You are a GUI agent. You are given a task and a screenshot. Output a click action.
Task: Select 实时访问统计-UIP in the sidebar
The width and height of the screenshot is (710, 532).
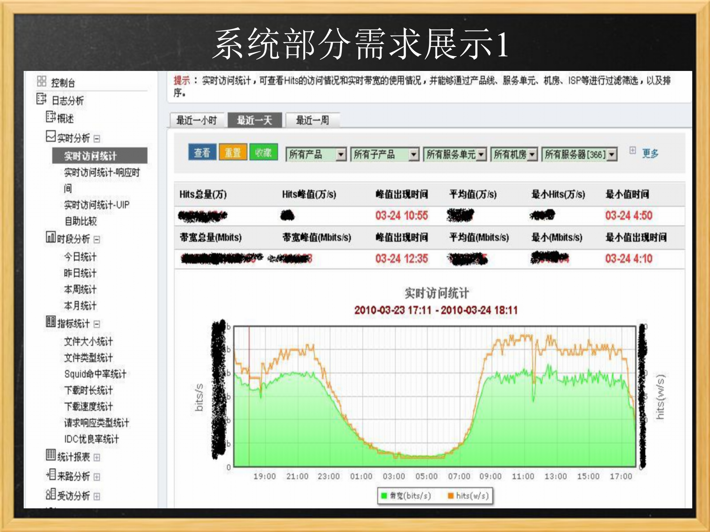click(x=97, y=205)
